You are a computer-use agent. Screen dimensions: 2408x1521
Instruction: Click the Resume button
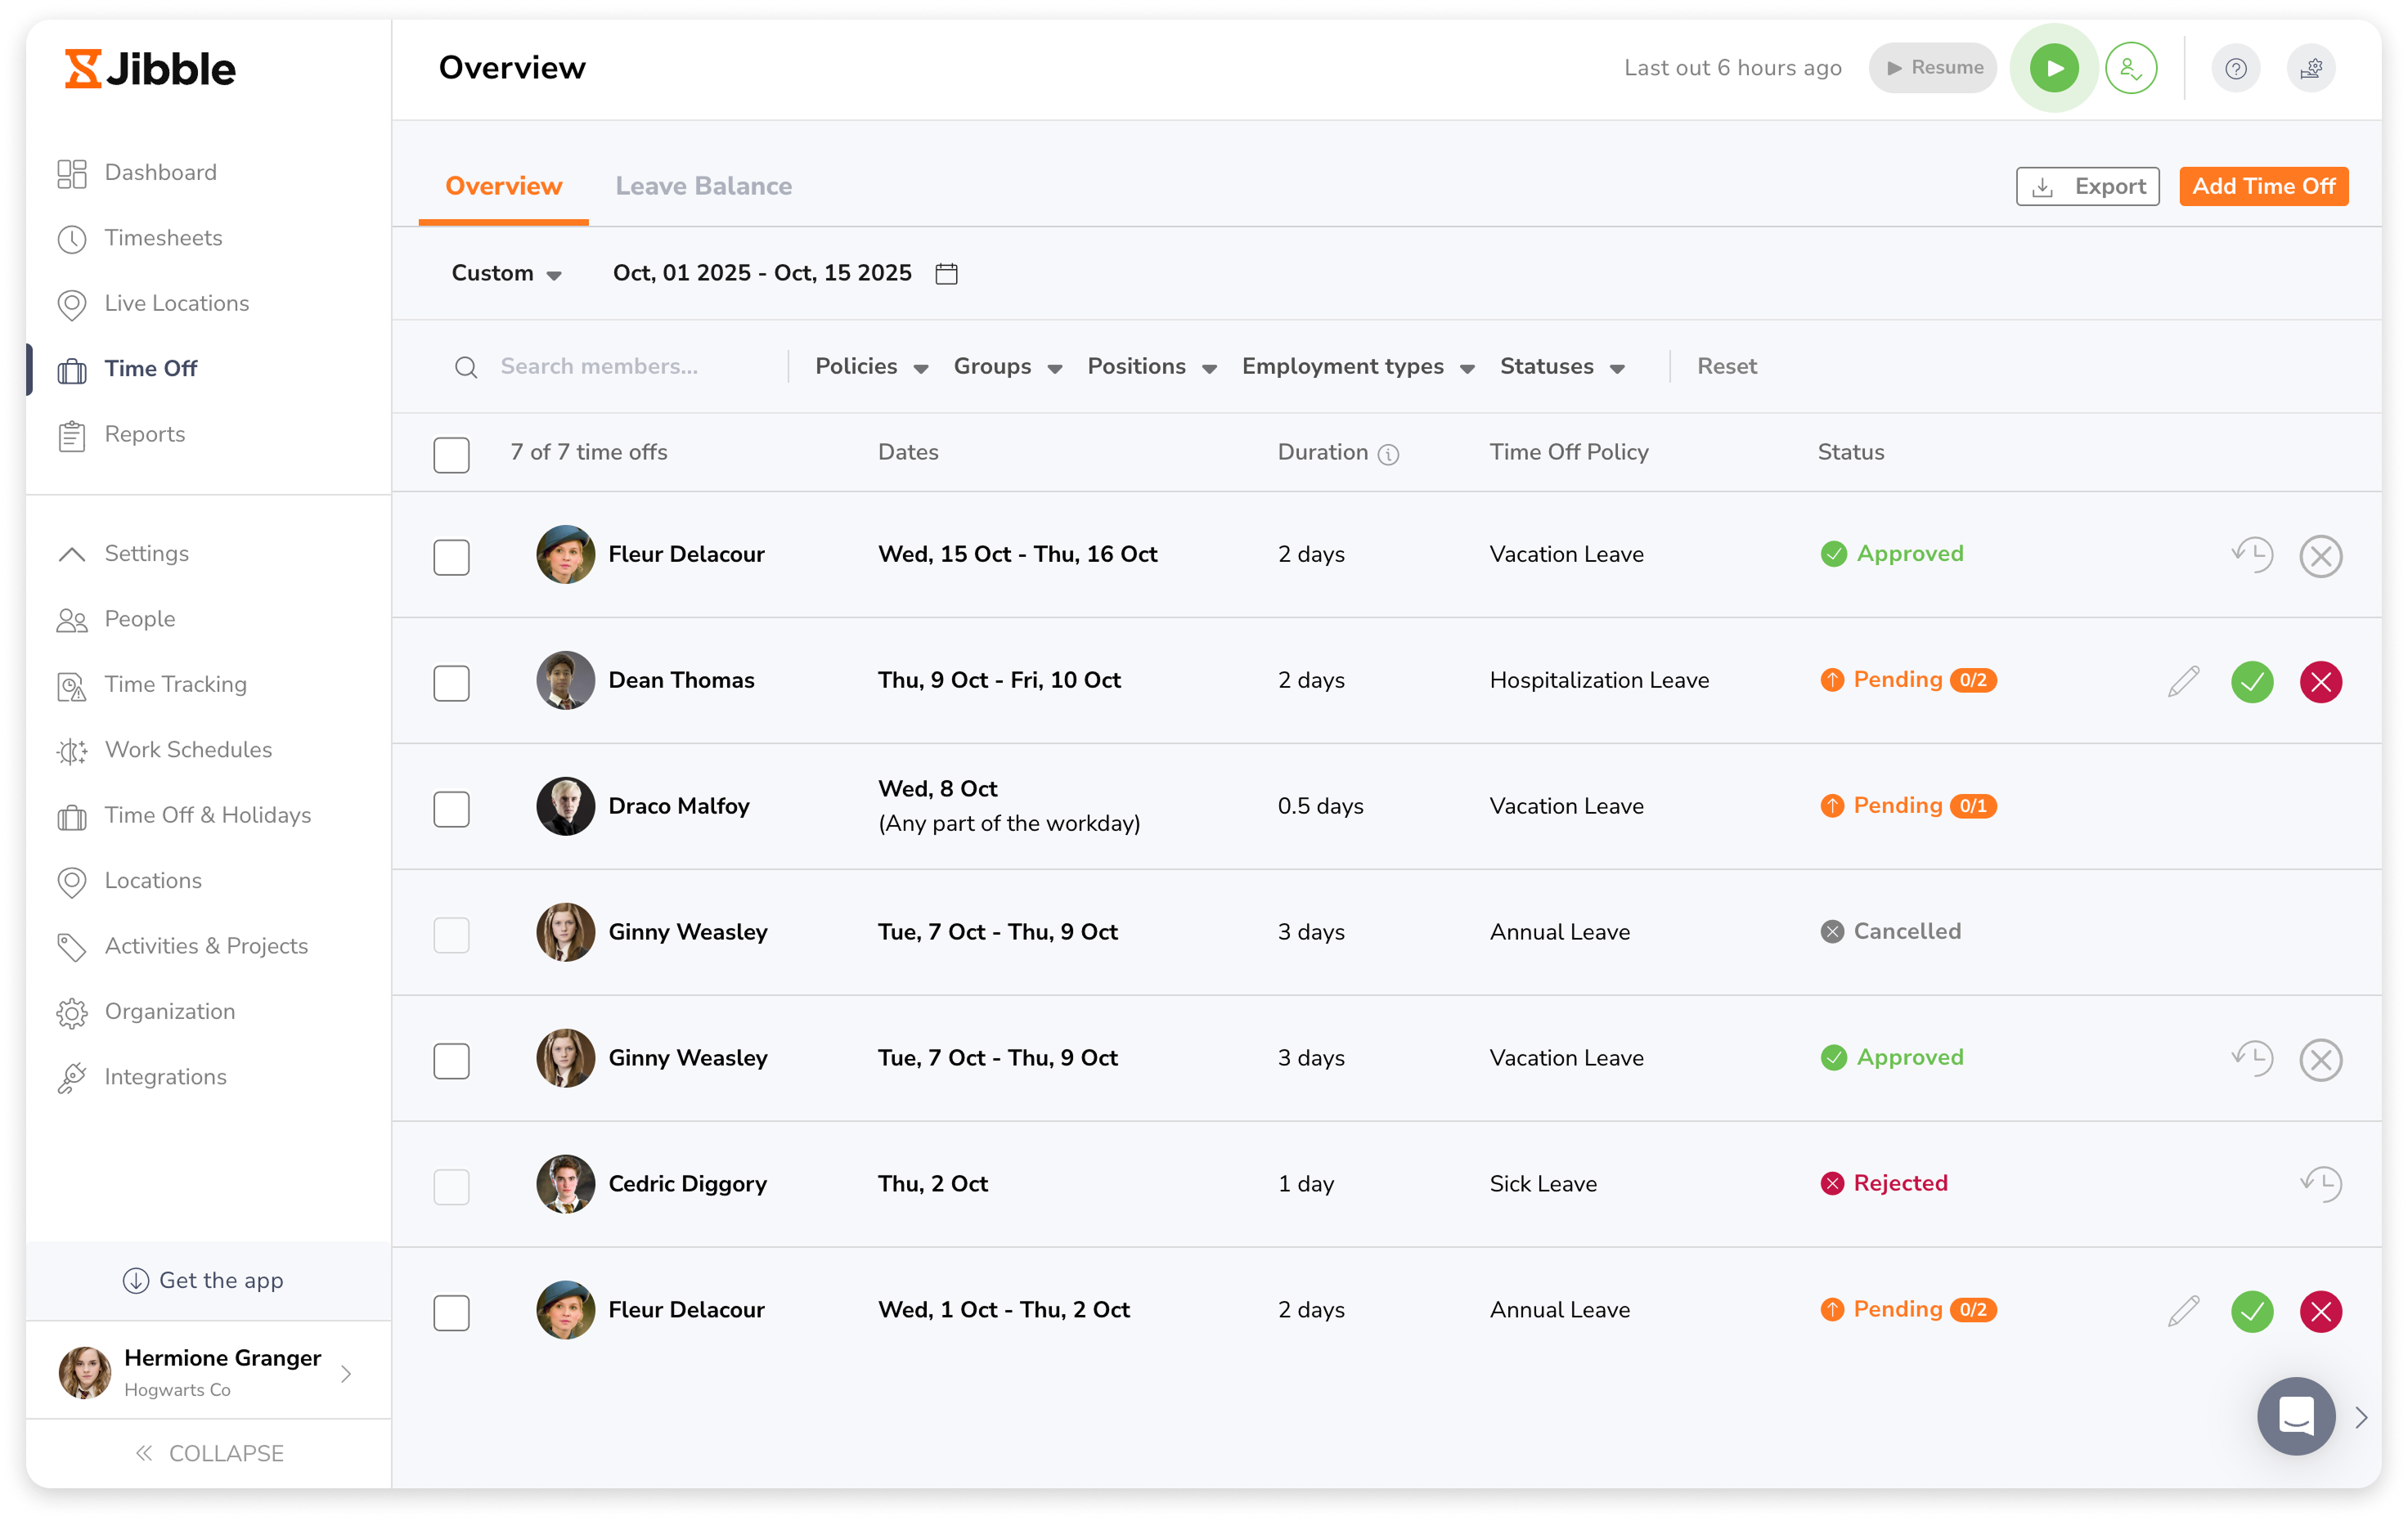[x=1933, y=68]
